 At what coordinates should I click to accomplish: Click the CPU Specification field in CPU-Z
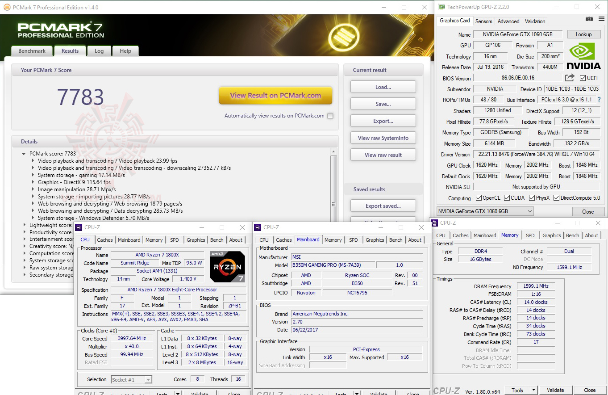[178, 290]
